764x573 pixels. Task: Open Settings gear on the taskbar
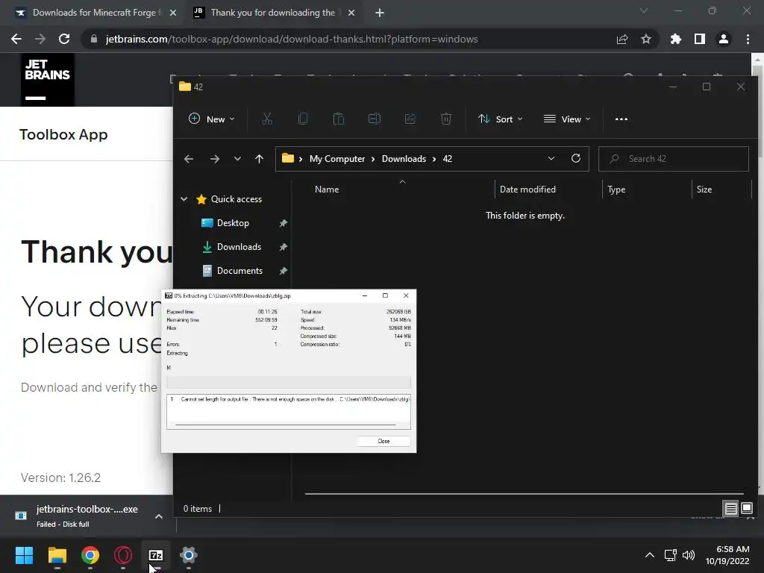tap(189, 555)
